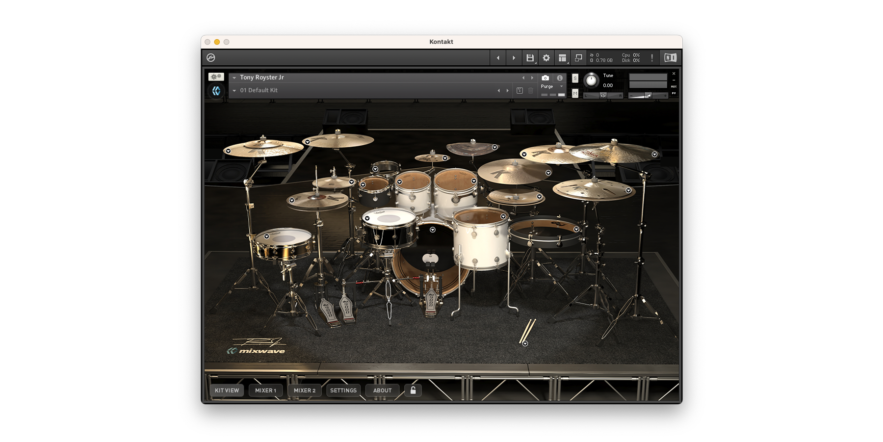The width and height of the screenshot is (883, 442).
Task: Toggle the padlock lock button
Action: pyautogui.click(x=413, y=390)
